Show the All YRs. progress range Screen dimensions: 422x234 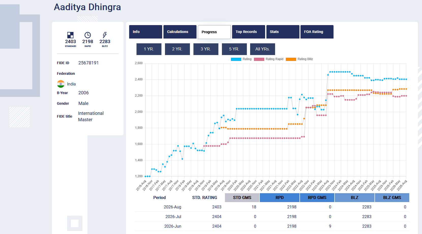tap(263, 49)
